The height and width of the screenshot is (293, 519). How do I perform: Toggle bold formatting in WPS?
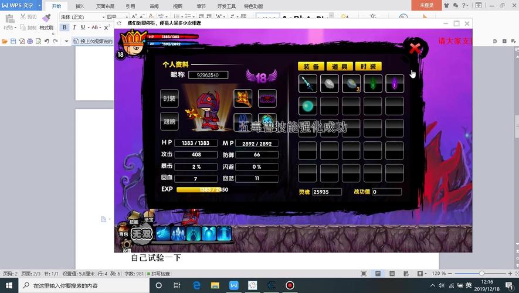(65, 28)
